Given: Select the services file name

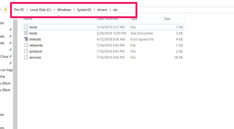Looking at the screenshot, I should (35, 57).
